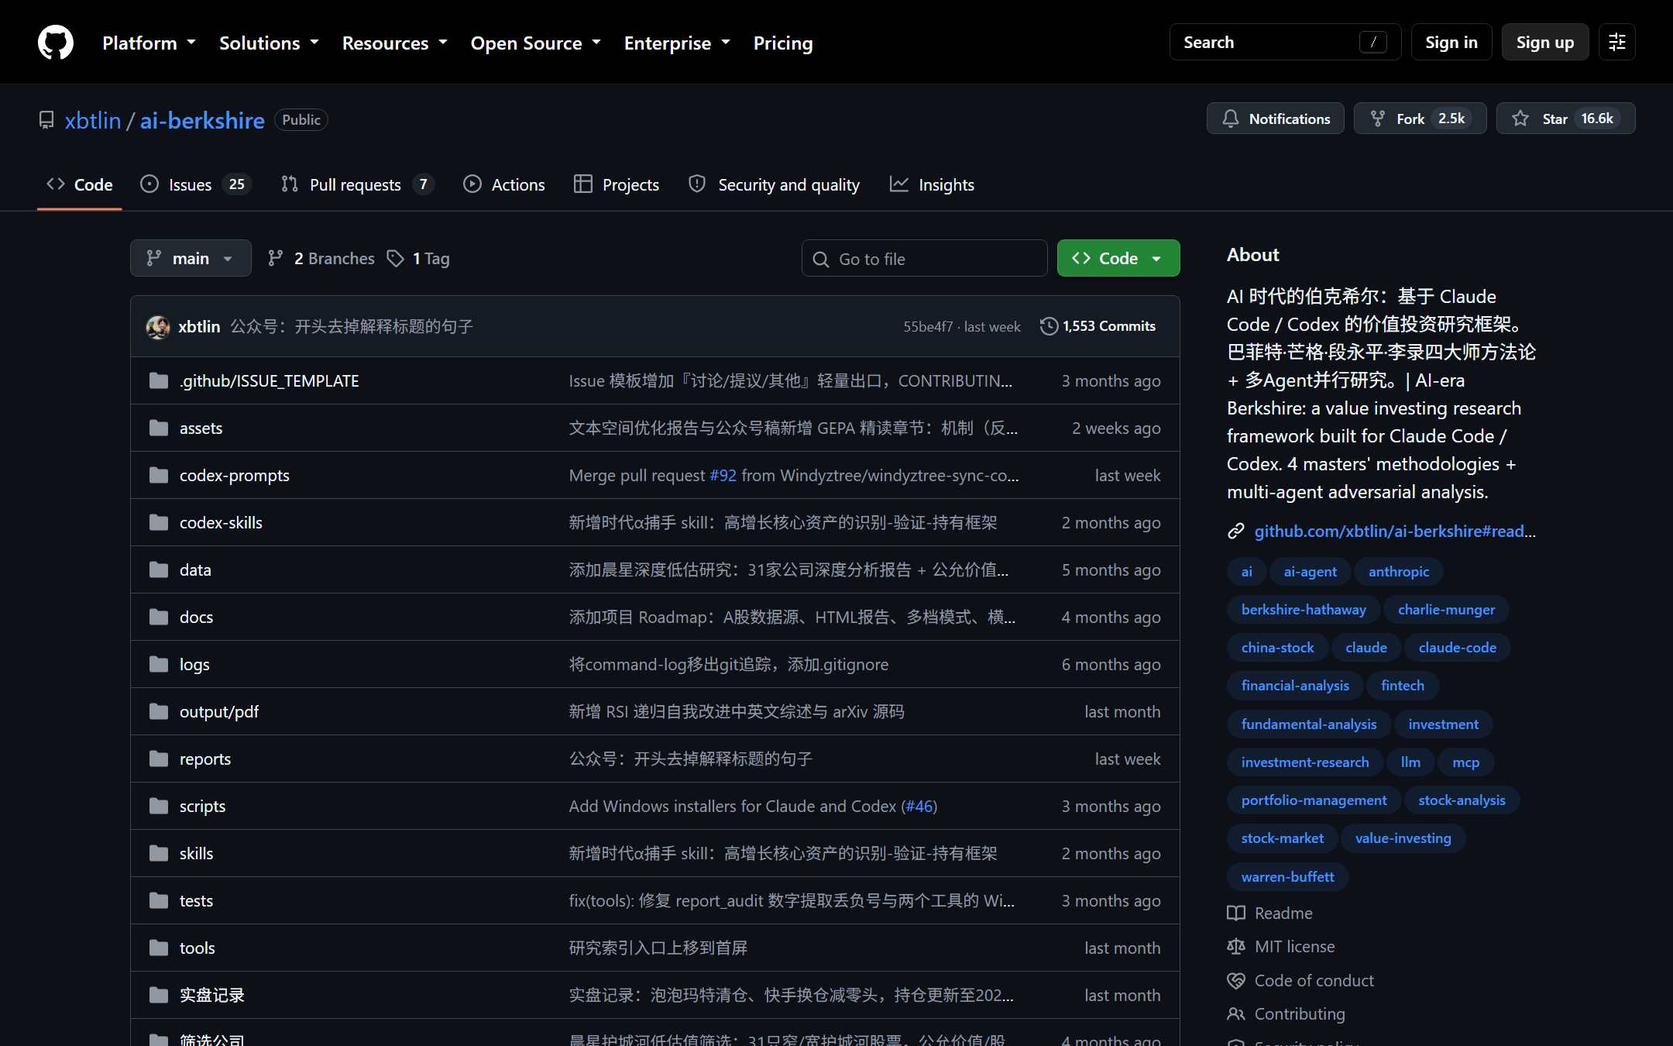Open the .github/ISSUE_TEMPLATE folder icon

point(159,380)
